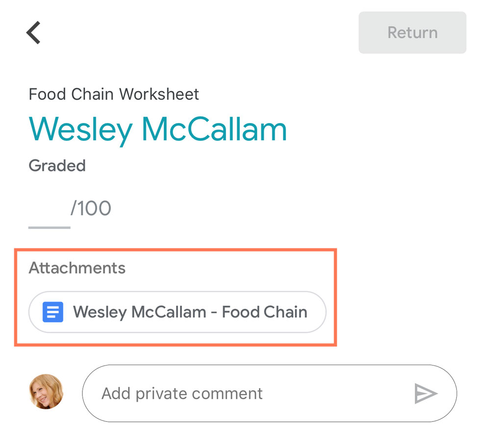Click the /100 points total text
485x441 pixels.
coord(91,209)
